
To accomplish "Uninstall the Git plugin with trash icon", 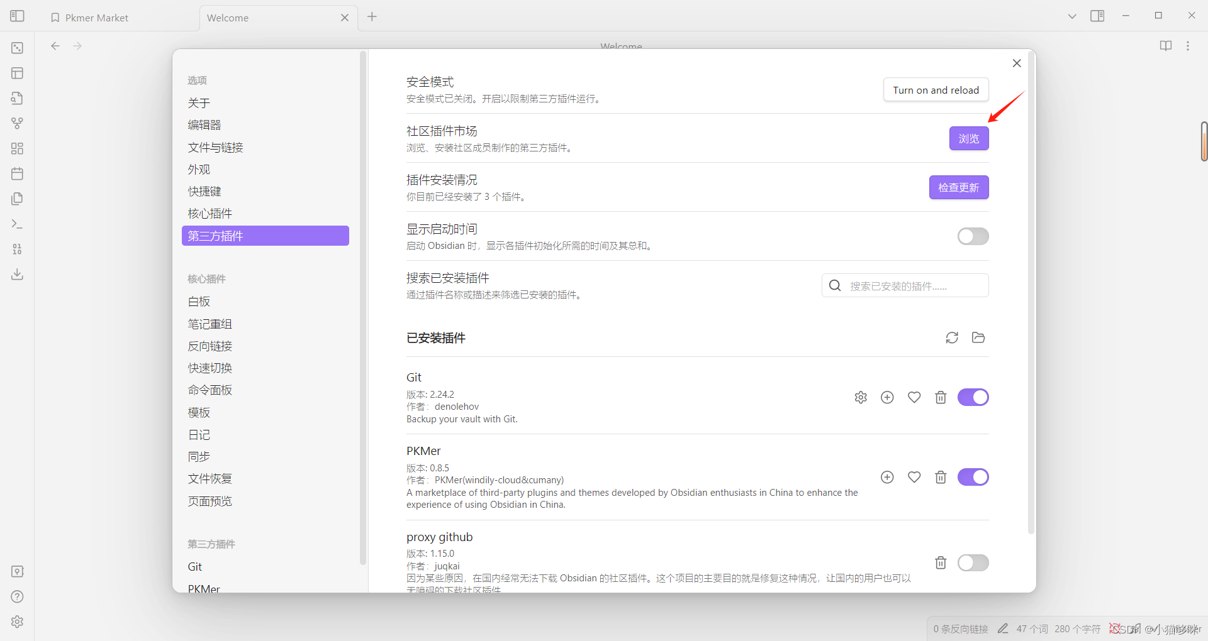I will click(x=941, y=397).
